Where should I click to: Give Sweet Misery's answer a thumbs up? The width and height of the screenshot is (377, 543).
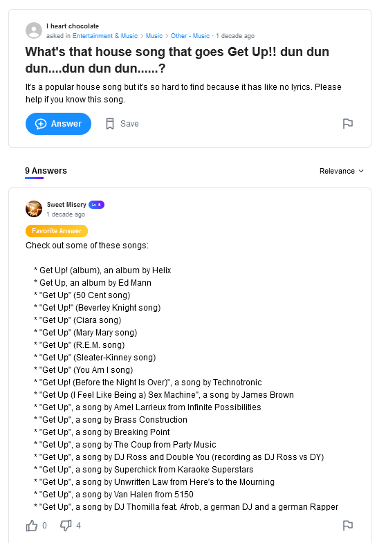point(32,526)
